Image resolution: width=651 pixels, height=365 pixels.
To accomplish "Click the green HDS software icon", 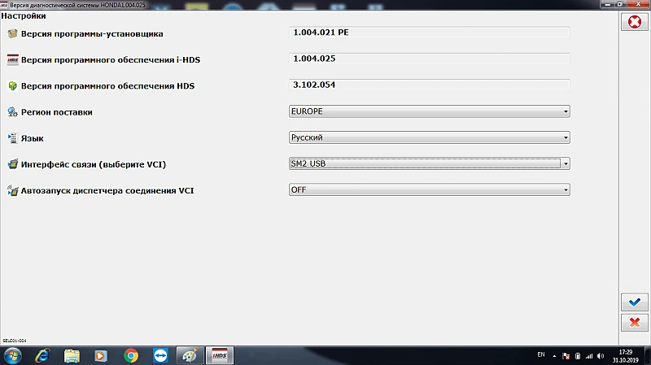I will click(x=12, y=86).
